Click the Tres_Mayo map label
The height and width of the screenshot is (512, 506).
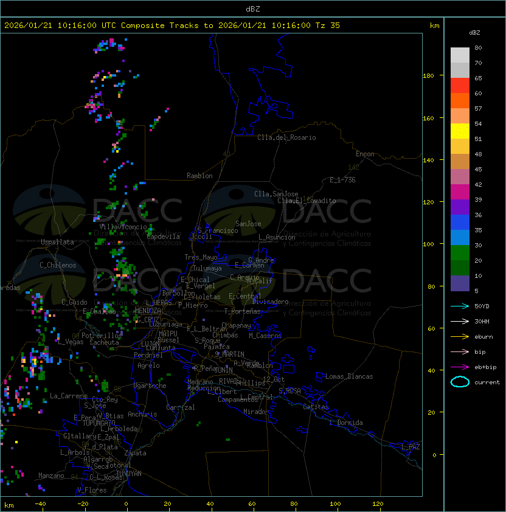(201, 257)
